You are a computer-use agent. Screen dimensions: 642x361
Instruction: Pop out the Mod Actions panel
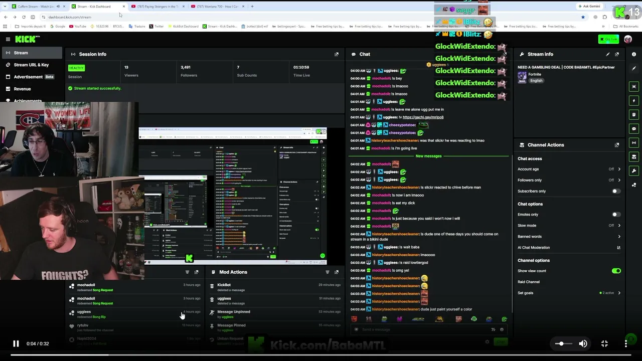337,272
